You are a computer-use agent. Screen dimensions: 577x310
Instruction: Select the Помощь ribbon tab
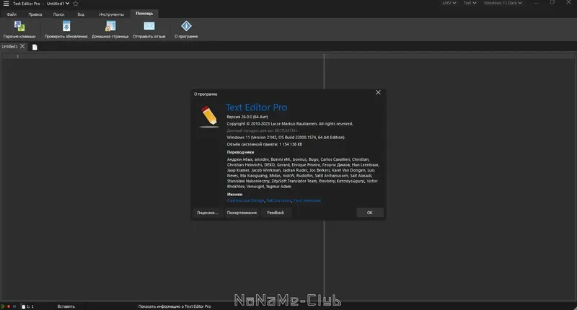144,14
